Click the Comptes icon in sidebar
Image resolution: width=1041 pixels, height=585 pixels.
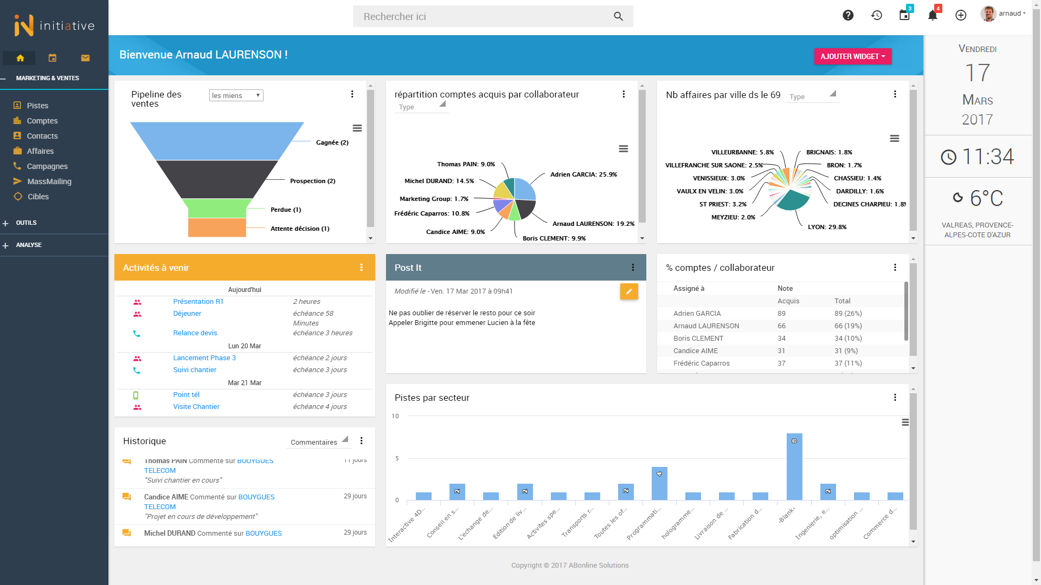pyautogui.click(x=17, y=120)
